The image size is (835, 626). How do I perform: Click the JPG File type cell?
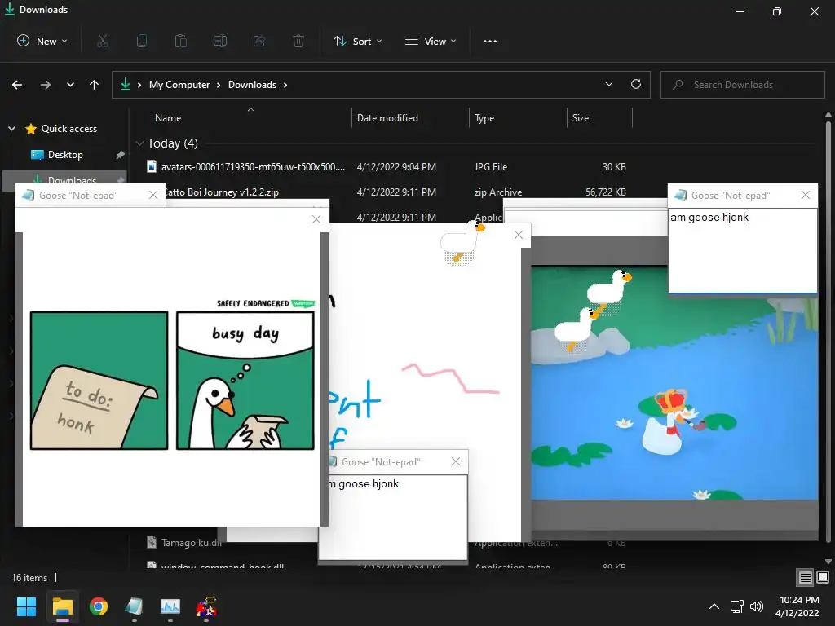click(490, 166)
